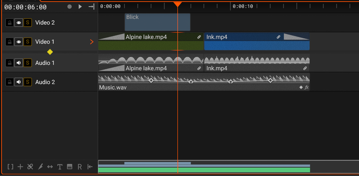This screenshot has width=359, height=176.
Task: Click the 00:00:06:00 timecode field
Action: coord(25,7)
